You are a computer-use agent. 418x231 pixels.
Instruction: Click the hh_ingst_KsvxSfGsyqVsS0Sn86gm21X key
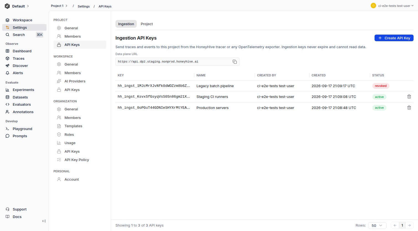coord(154,97)
